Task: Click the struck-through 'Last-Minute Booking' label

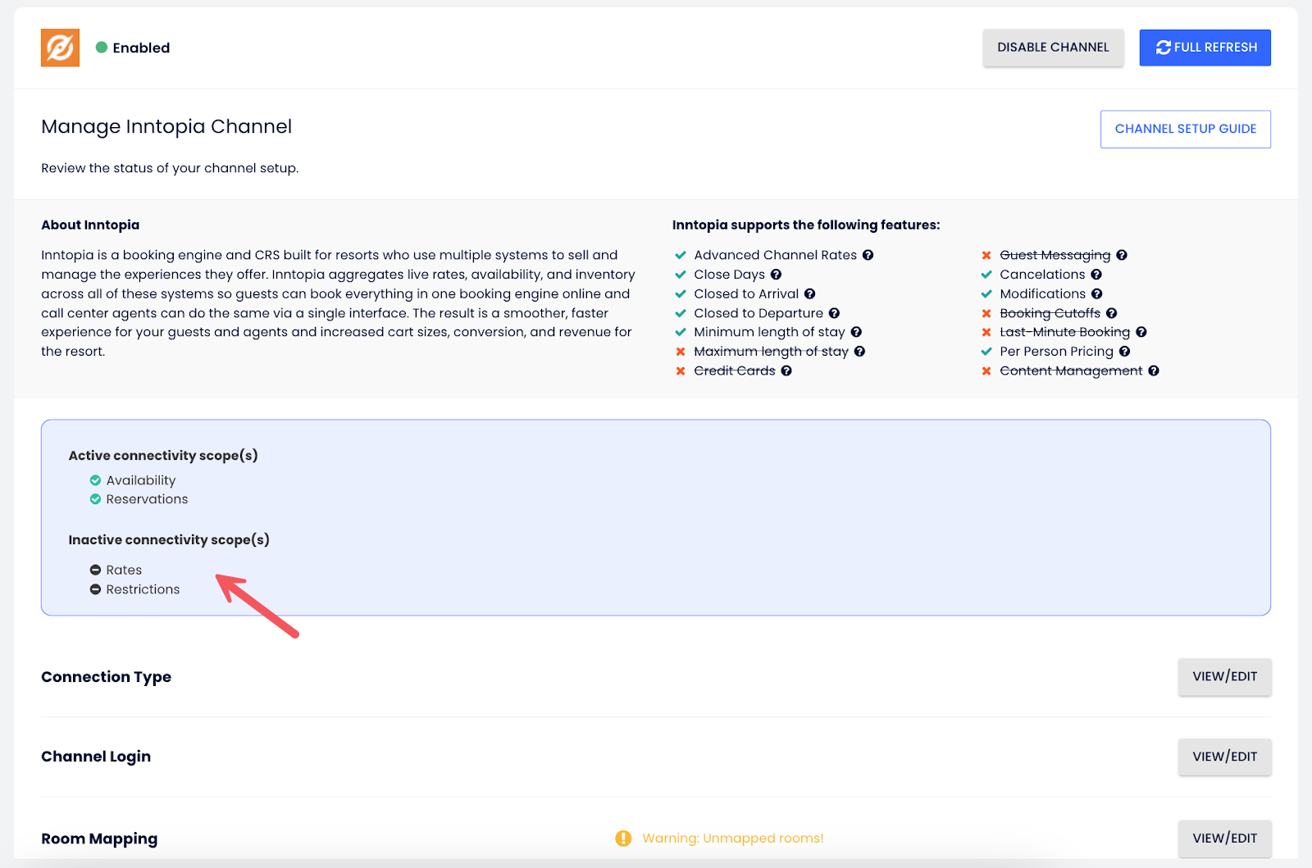Action: (1065, 332)
